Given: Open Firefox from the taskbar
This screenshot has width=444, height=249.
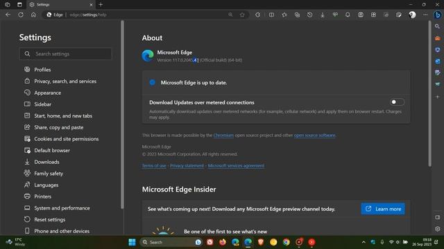Looking at the screenshot, I should [x=223, y=242].
